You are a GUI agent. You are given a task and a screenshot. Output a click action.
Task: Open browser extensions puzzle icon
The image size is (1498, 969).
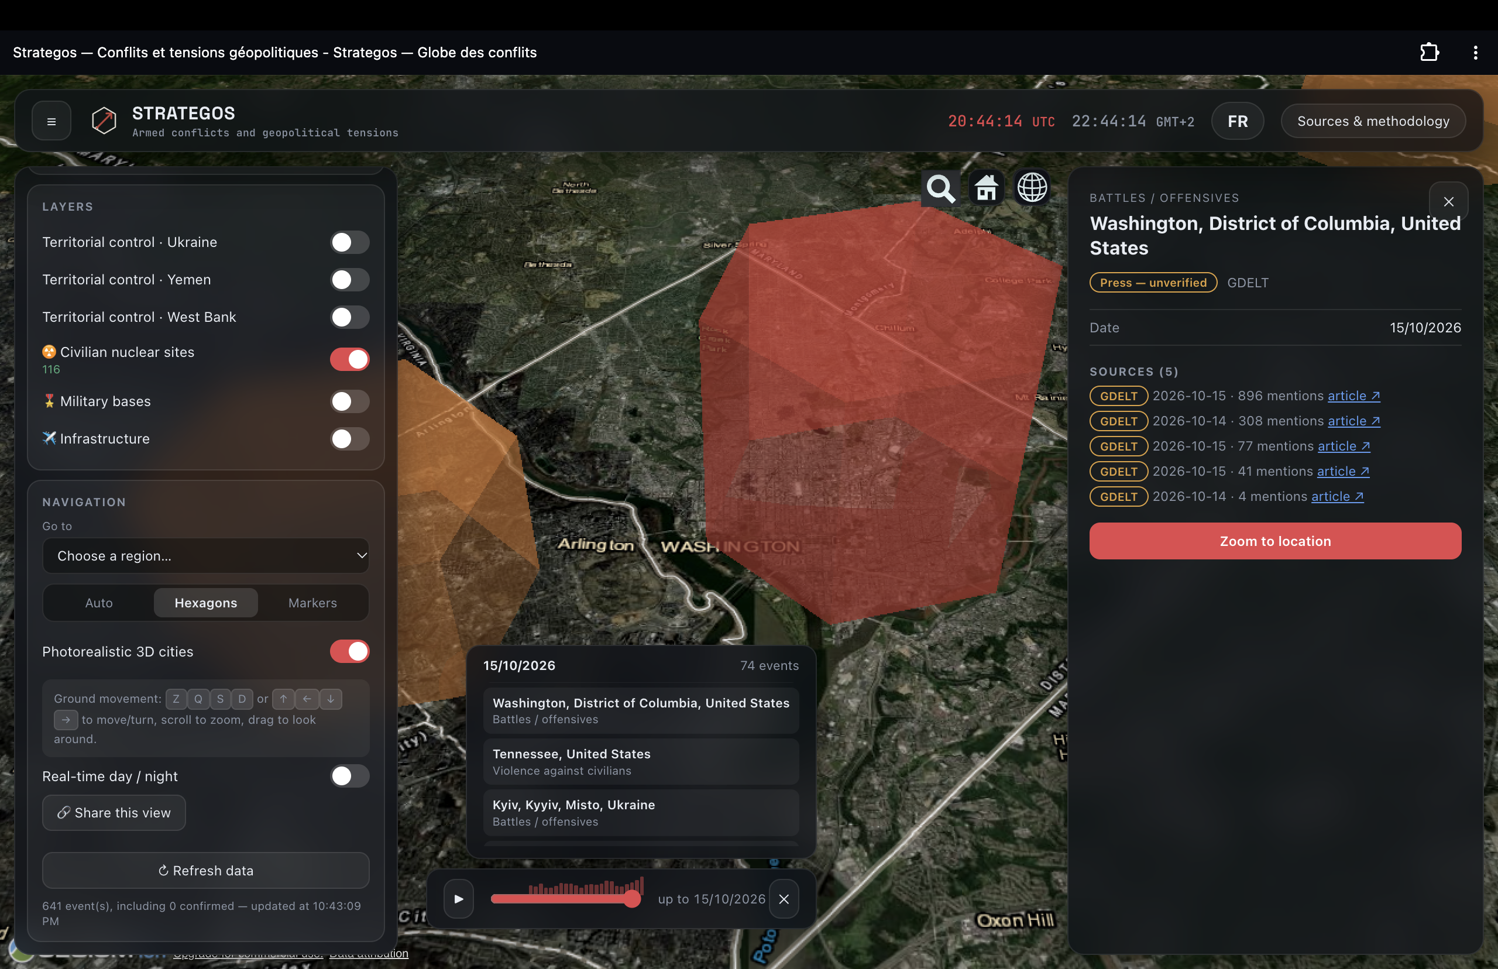1430,52
